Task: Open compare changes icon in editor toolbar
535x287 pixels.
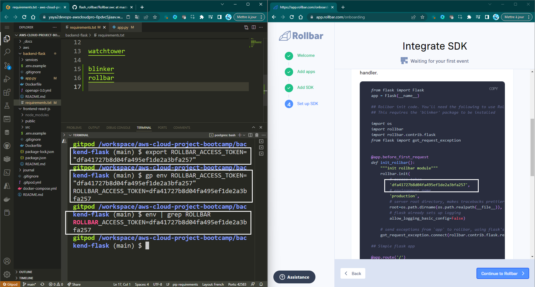Action: pyautogui.click(x=246, y=27)
